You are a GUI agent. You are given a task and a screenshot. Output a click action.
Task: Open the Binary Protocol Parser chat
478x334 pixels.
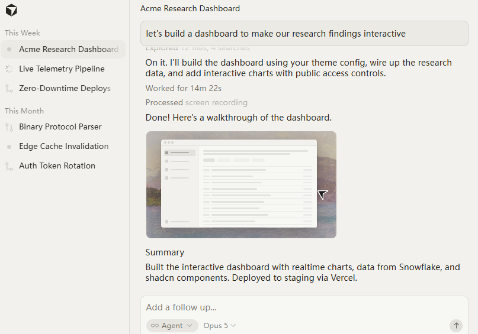click(63, 127)
